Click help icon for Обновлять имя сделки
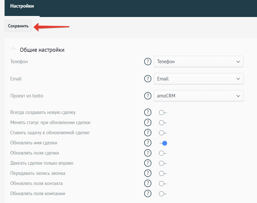 click(147, 143)
